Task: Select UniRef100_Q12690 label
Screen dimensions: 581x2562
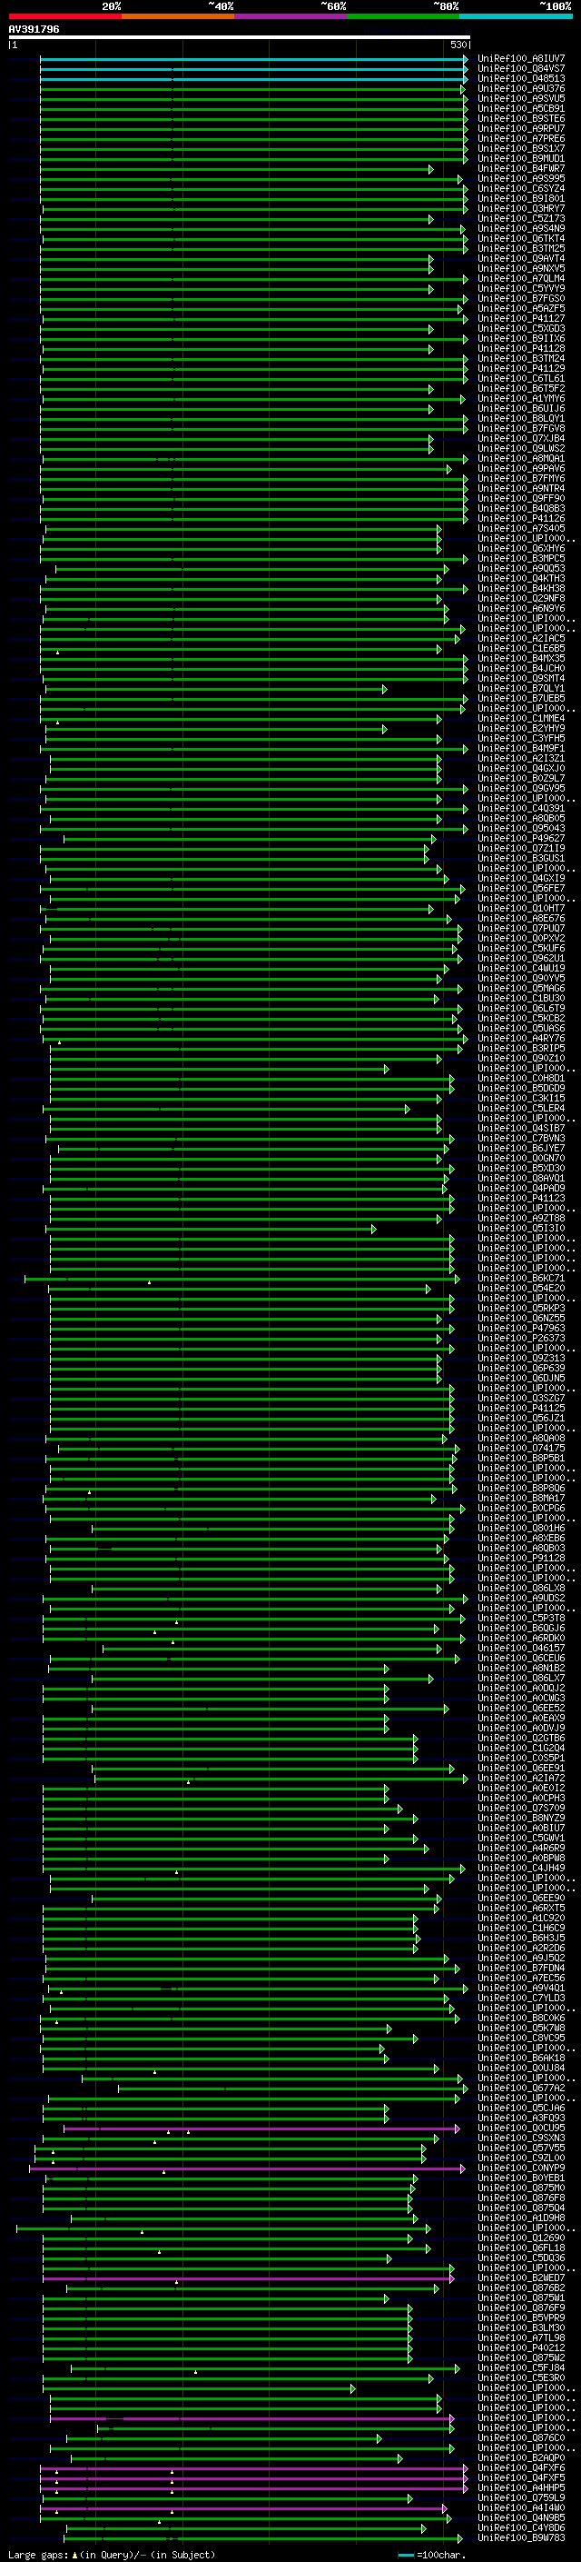Action: tap(521, 2238)
